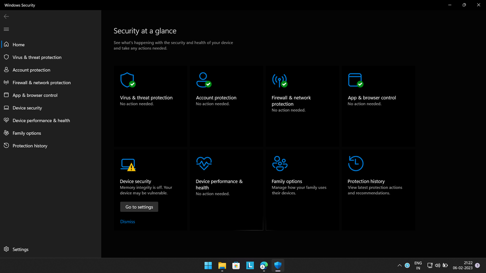Click blue clock tray icon

[x=407, y=265]
